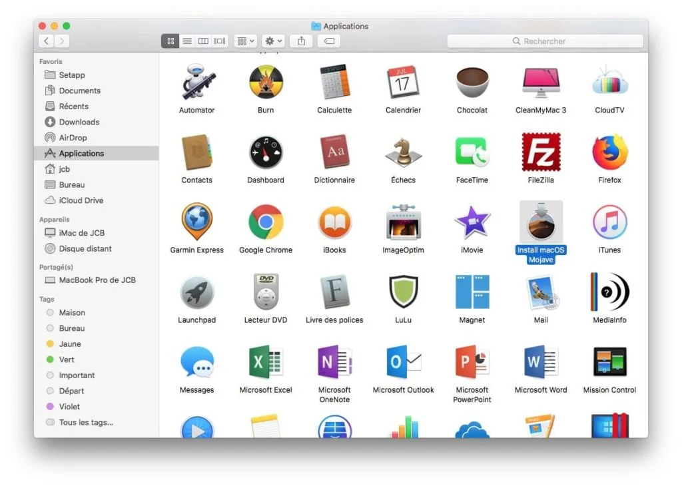
Task: Select the Google Chrome icon
Action: tap(266, 222)
